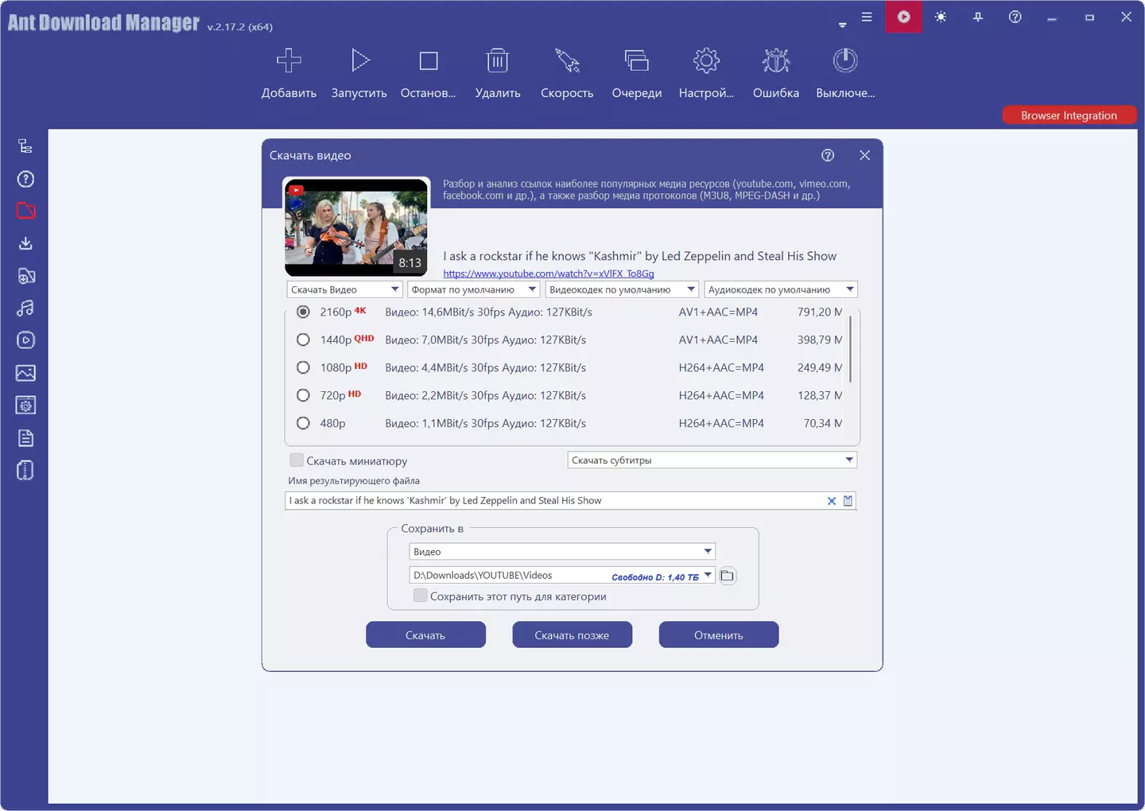
Task: Open the sidebar play media icon
Action: tap(25, 340)
